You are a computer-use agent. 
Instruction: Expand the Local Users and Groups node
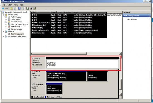6,24
